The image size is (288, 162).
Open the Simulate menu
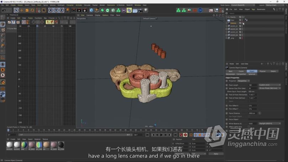tap(87, 5)
